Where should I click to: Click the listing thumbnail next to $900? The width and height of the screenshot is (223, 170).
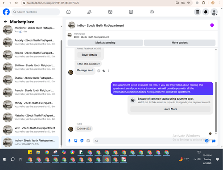[x=70, y=35]
